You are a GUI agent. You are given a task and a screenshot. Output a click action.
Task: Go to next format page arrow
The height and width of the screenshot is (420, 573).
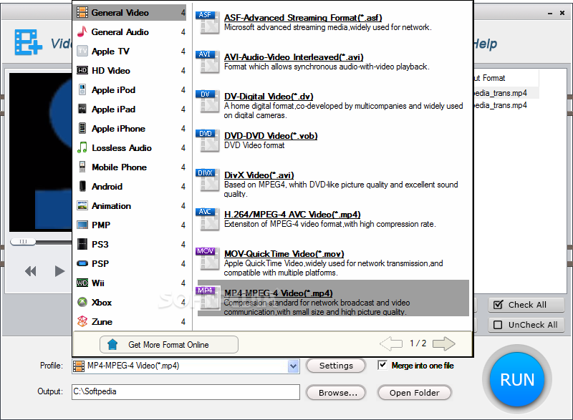(443, 343)
